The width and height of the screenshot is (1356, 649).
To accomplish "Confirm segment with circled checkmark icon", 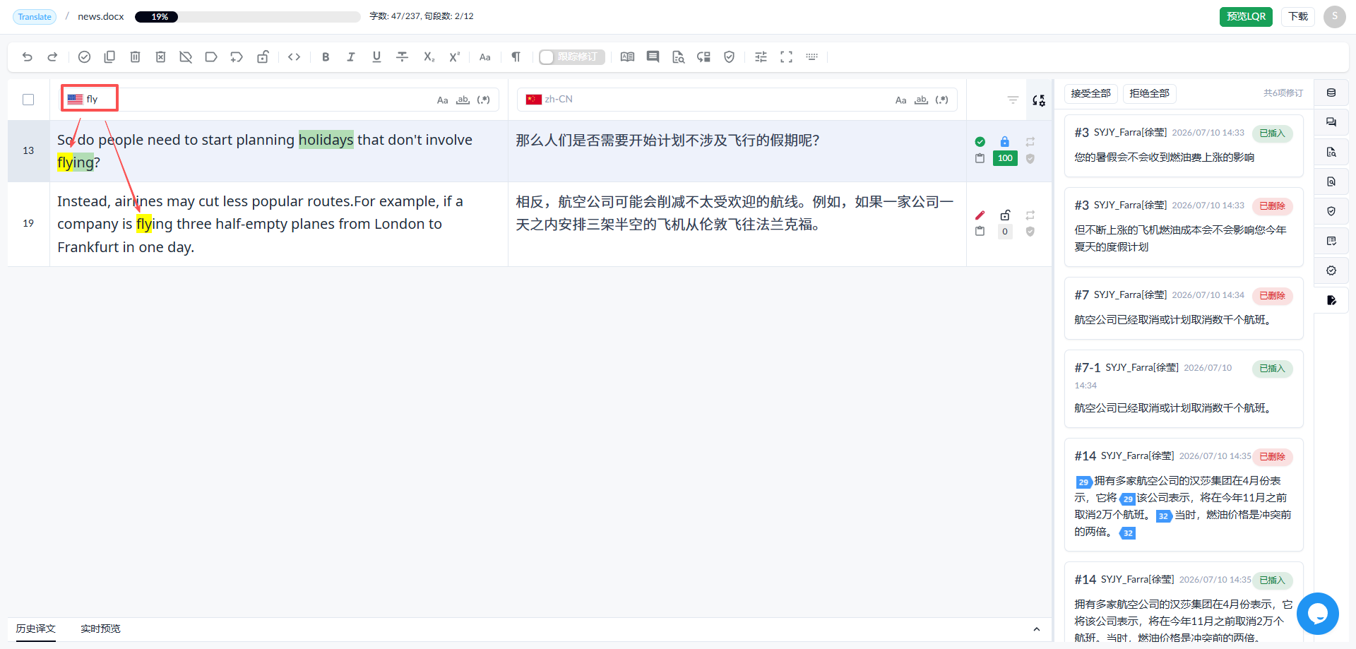I will 84,57.
